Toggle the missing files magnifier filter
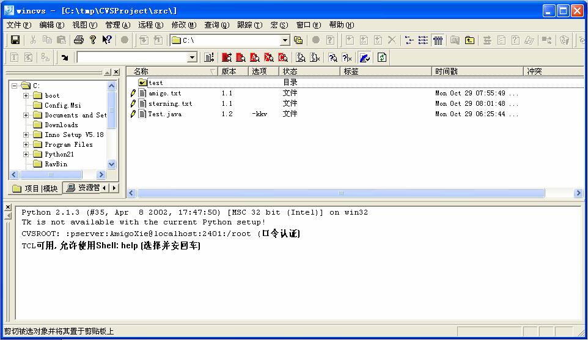This screenshot has width=588, height=340. pos(300,57)
